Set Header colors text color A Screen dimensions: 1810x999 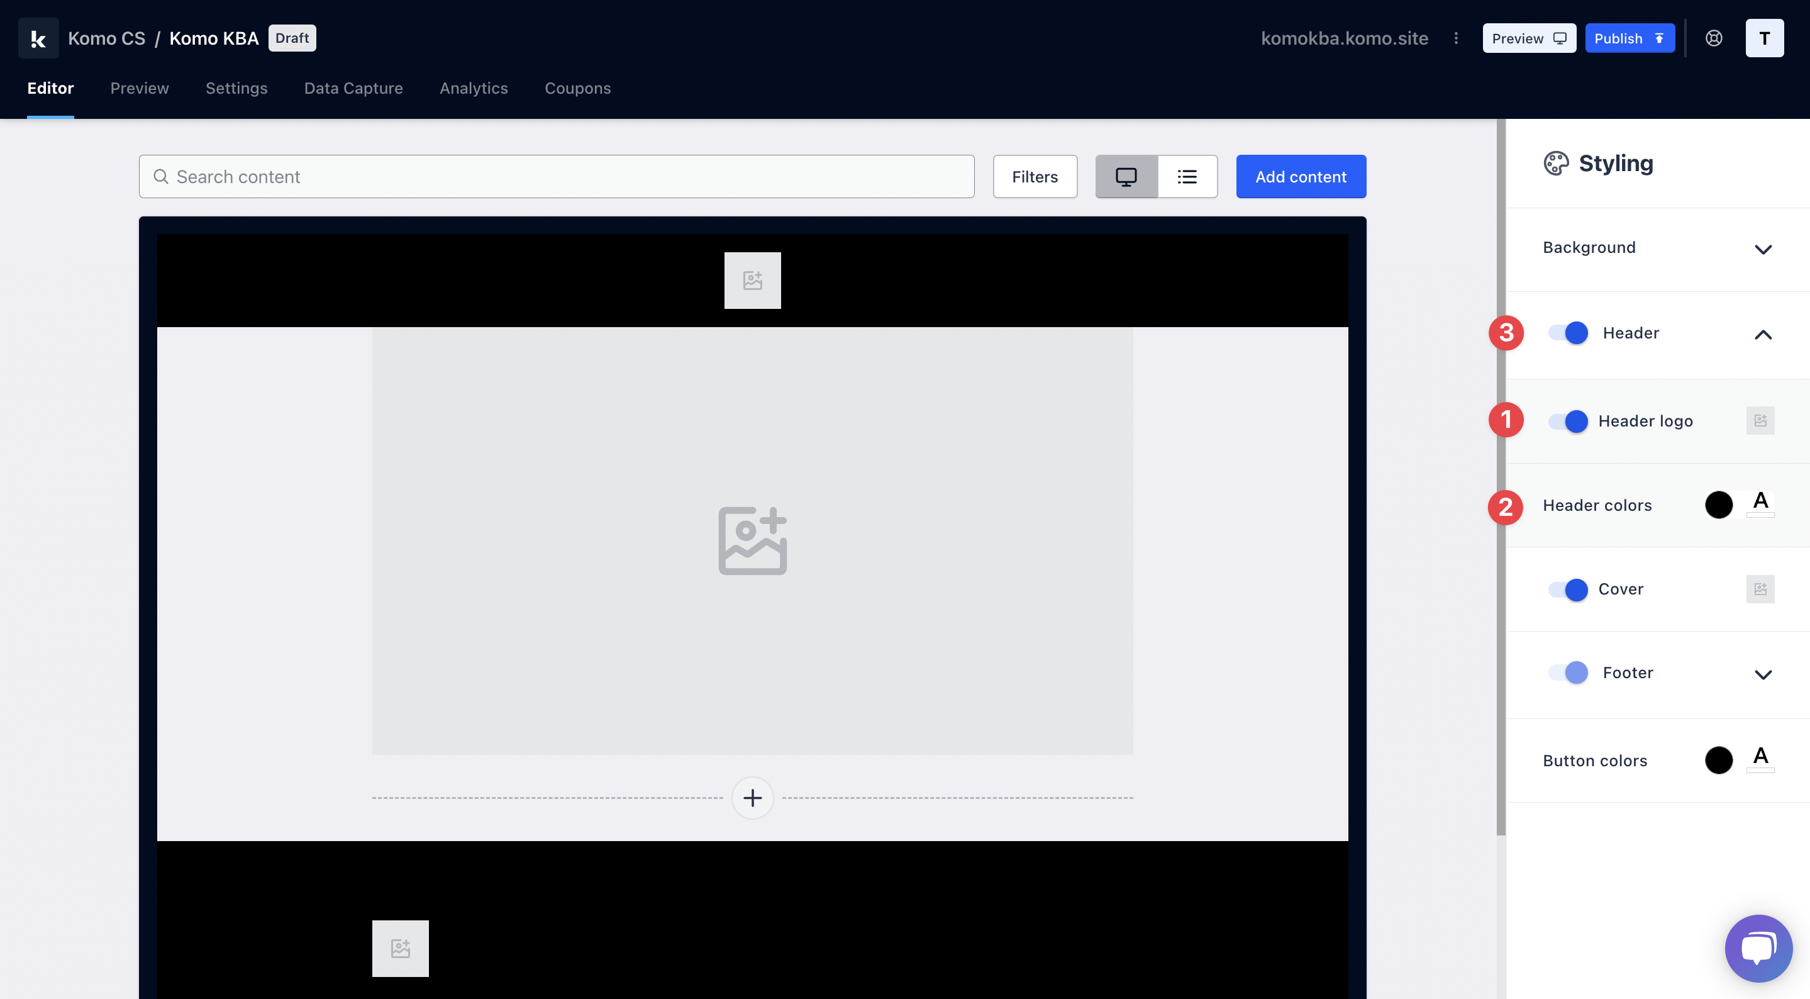[x=1760, y=503]
